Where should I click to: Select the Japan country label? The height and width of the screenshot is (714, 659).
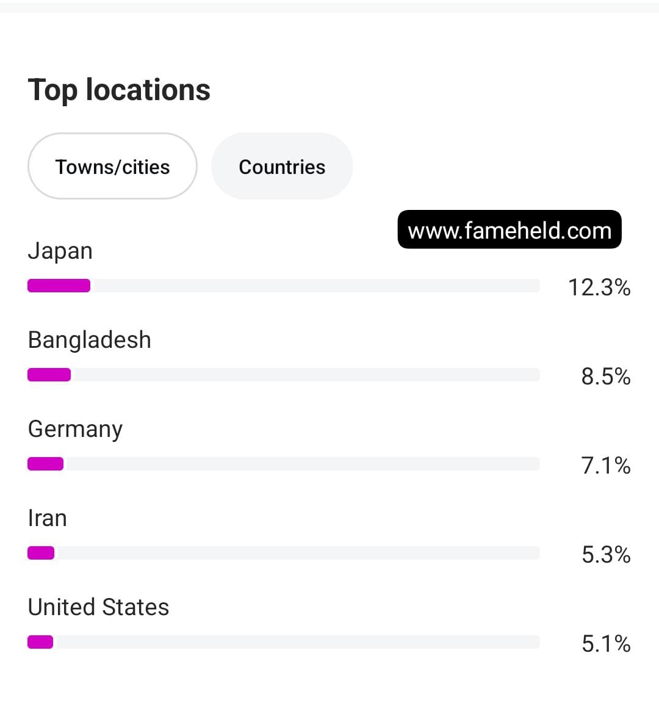(60, 251)
